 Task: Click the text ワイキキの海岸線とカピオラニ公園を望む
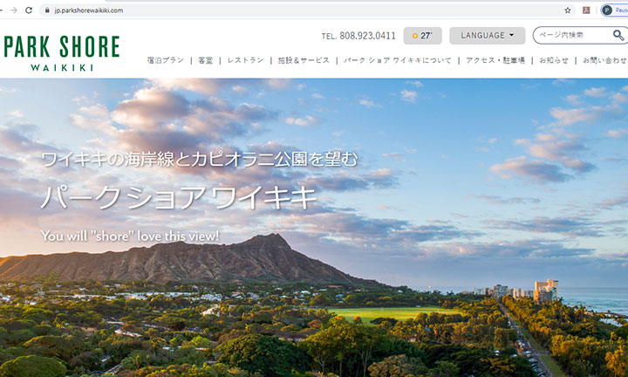click(x=200, y=159)
